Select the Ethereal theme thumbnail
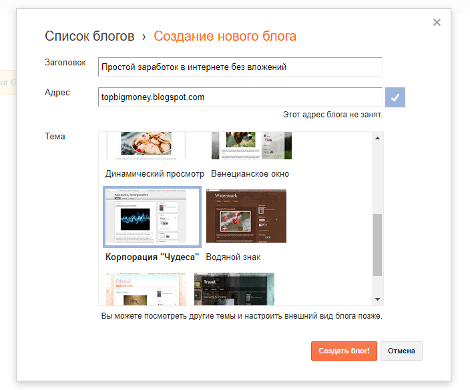 (x=146, y=288)
